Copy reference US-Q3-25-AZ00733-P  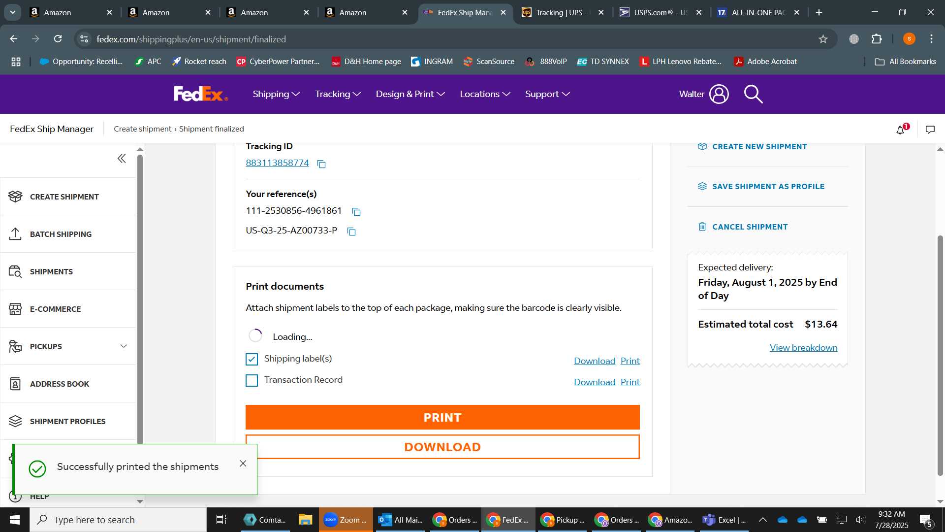(x=351, y=232)
